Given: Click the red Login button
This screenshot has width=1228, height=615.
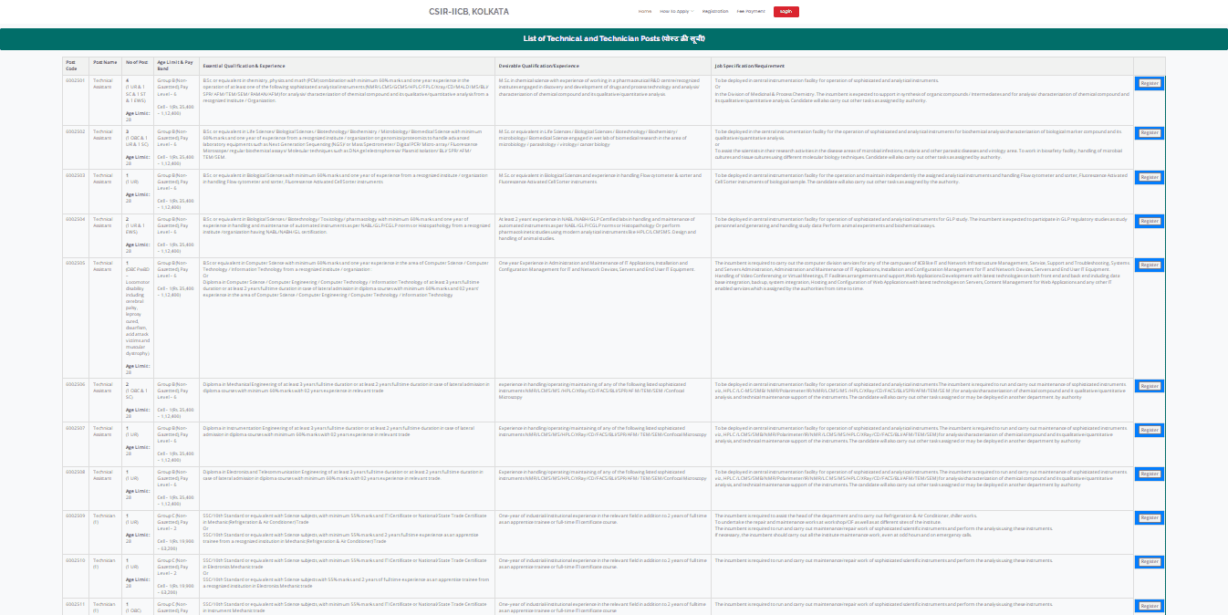Looking at the screenshot, I should click(x=786, y=11).
